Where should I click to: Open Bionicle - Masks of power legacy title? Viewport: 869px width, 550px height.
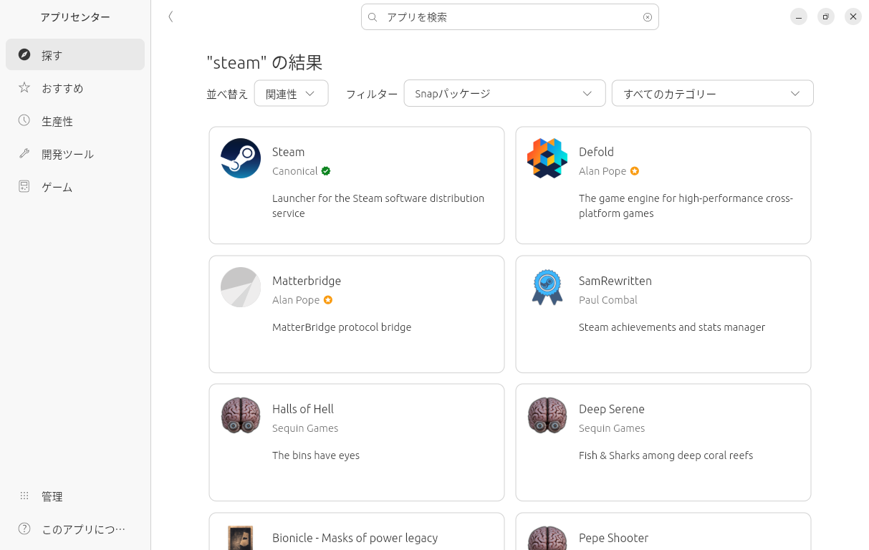point(355,538)
